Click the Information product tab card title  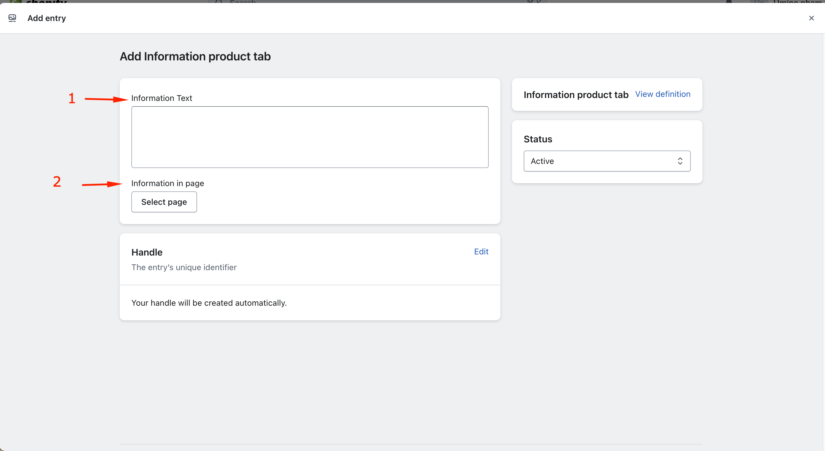(575, 95)
